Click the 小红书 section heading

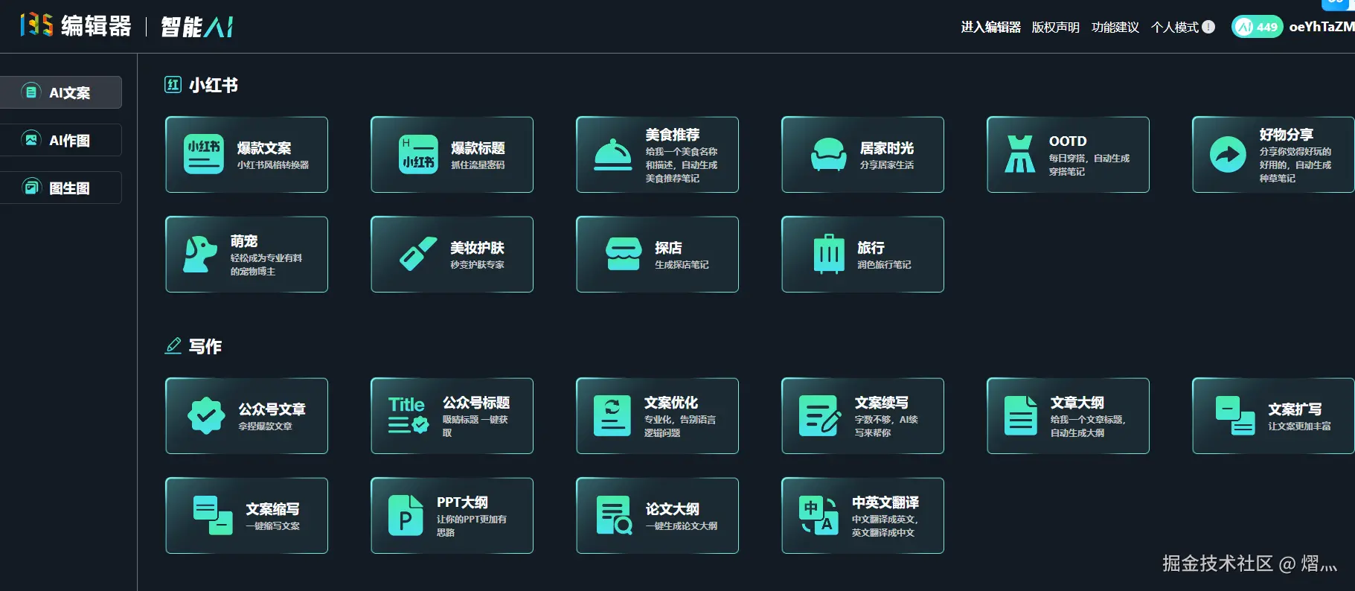(x=214, y=85)
